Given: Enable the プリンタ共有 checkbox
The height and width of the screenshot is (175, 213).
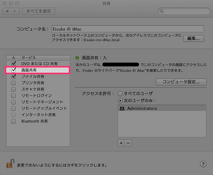Looking at the screenshot, I should pyautogui.click(x=13, y=83).
